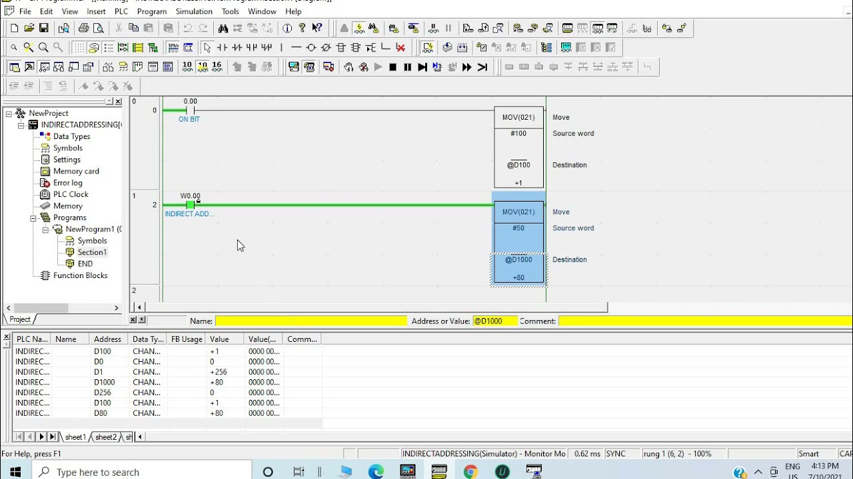
Task: Click the Print icon
Action: pyautogui.click(x=83, y=28)
